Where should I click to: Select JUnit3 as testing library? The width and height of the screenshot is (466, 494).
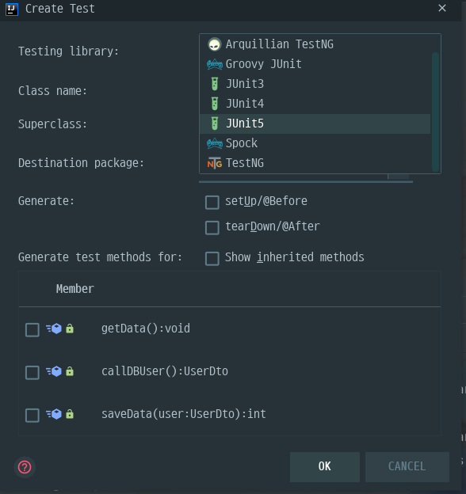pyautogui.click(x=315, y=84)
